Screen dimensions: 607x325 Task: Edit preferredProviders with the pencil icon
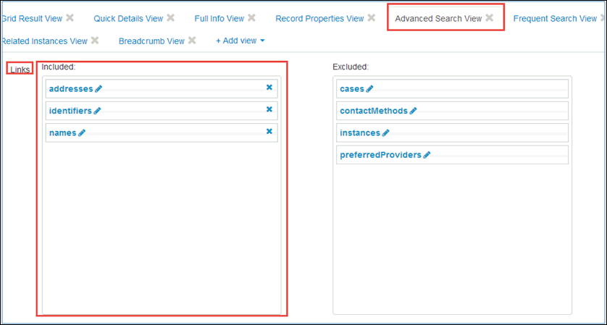tap(427, 155)
